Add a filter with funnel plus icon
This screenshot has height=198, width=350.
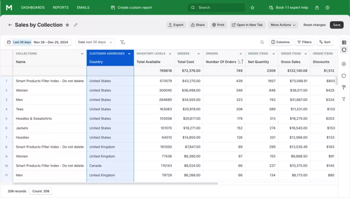[x=122, y=42]
